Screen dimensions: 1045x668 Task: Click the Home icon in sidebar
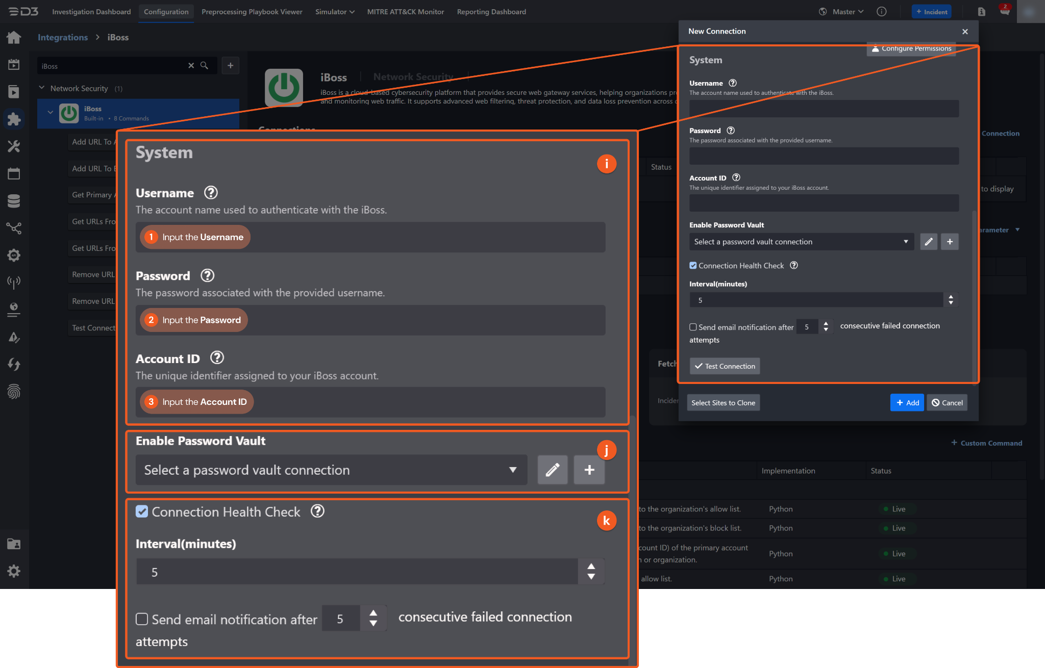(14, 37)
